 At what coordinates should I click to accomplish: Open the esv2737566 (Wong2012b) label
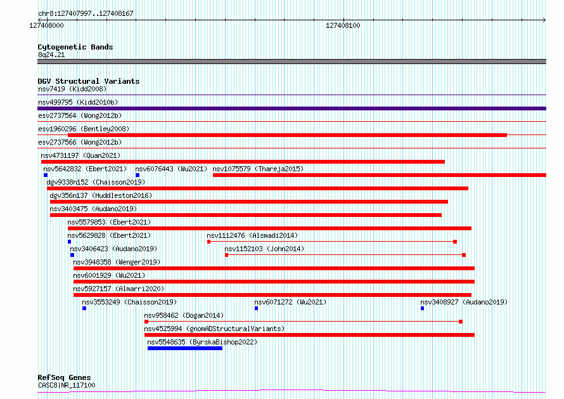point(80,142)
